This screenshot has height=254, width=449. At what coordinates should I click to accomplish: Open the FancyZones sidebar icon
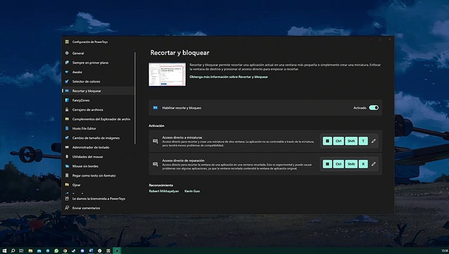(x=67, y=100)
